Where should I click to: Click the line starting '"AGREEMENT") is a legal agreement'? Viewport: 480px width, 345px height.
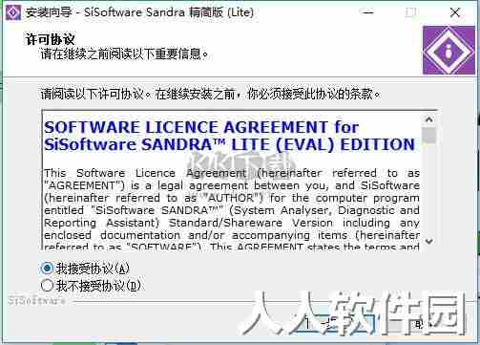point(232,185)
